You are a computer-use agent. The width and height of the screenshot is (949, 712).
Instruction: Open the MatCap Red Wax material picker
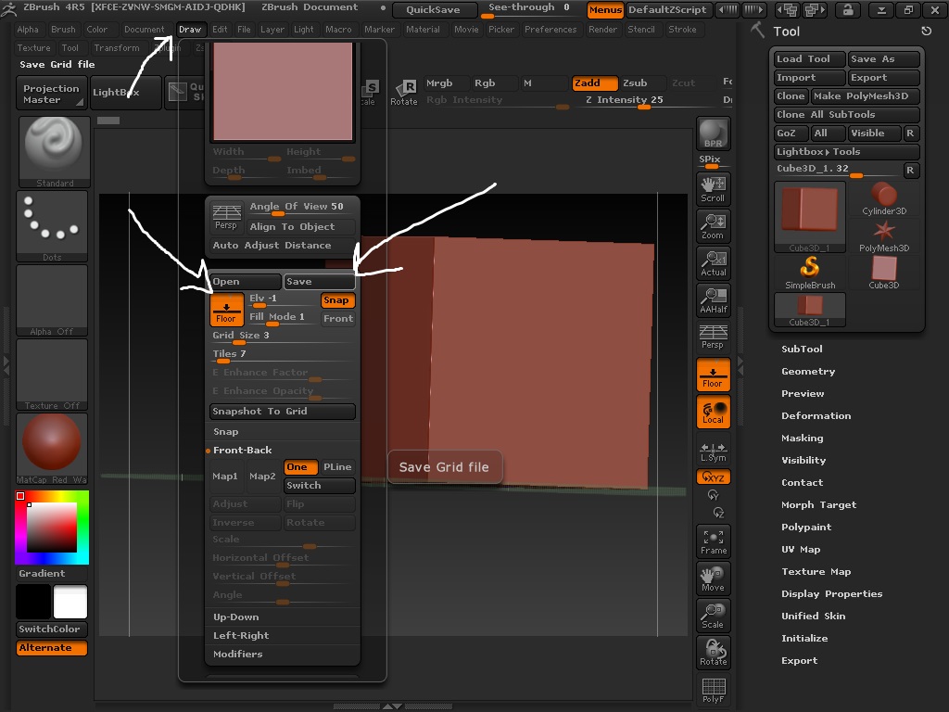52,449
